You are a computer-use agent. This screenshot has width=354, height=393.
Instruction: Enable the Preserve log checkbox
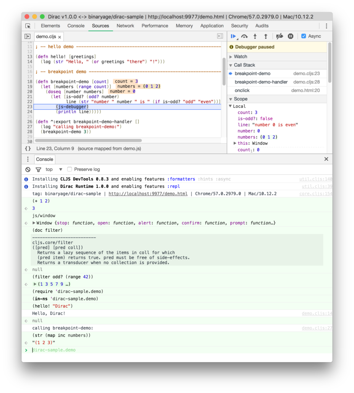pyautogui.click(x=69, y=169)
